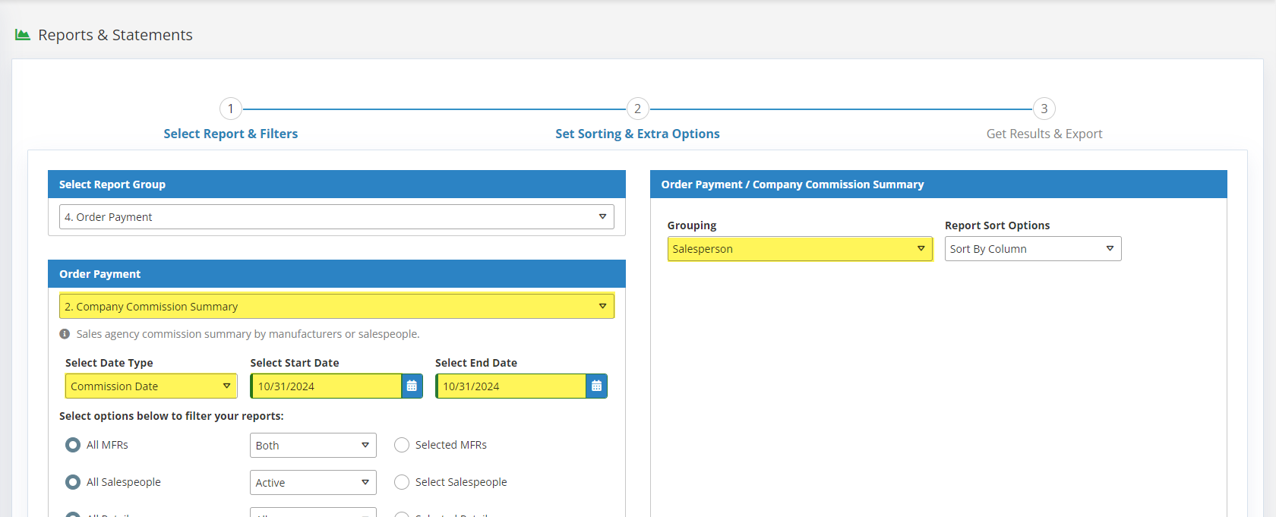Select the All MFRs radio button
This screenshot has height=517, width=1276.
[x=73, y=445]
